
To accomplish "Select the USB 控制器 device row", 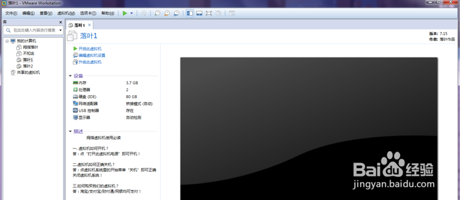I will tap(115, 110).
